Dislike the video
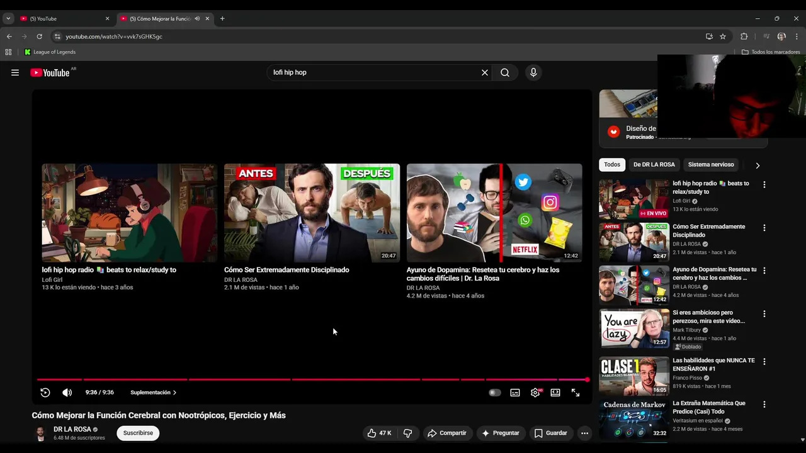The image size is (806, 453). (x=407, y=433)
